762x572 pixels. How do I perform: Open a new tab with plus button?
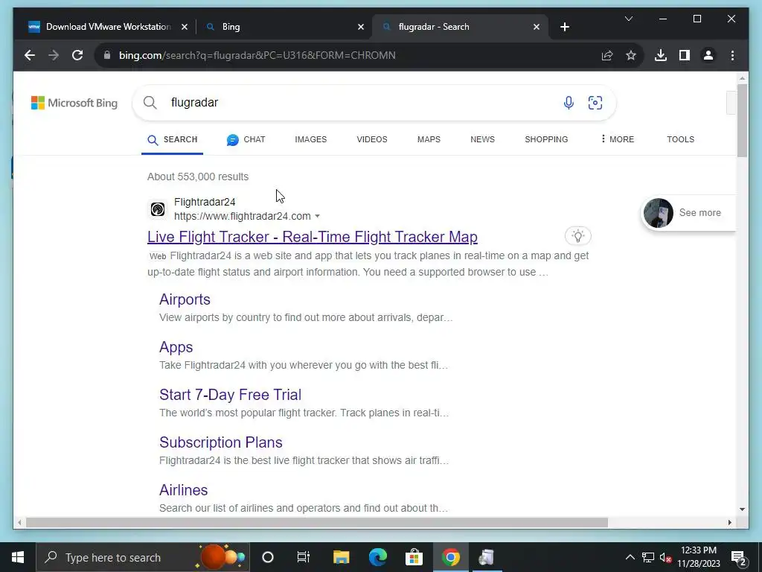[564, 27]
